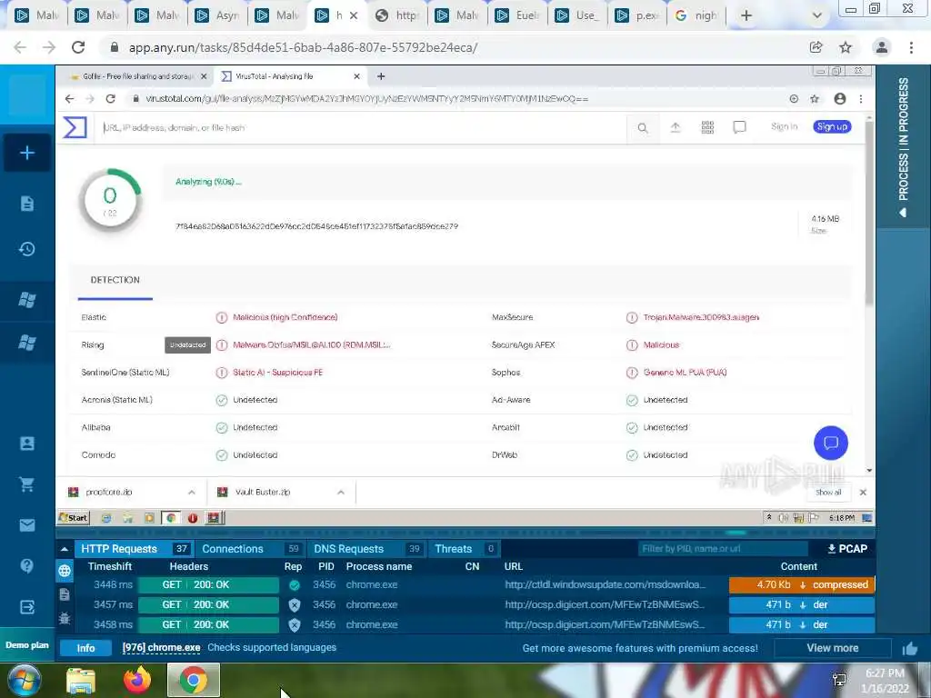
Task: Select the DETECTION tab on VirusTotal
Action: pyautogui.click(x=115, y=280)
